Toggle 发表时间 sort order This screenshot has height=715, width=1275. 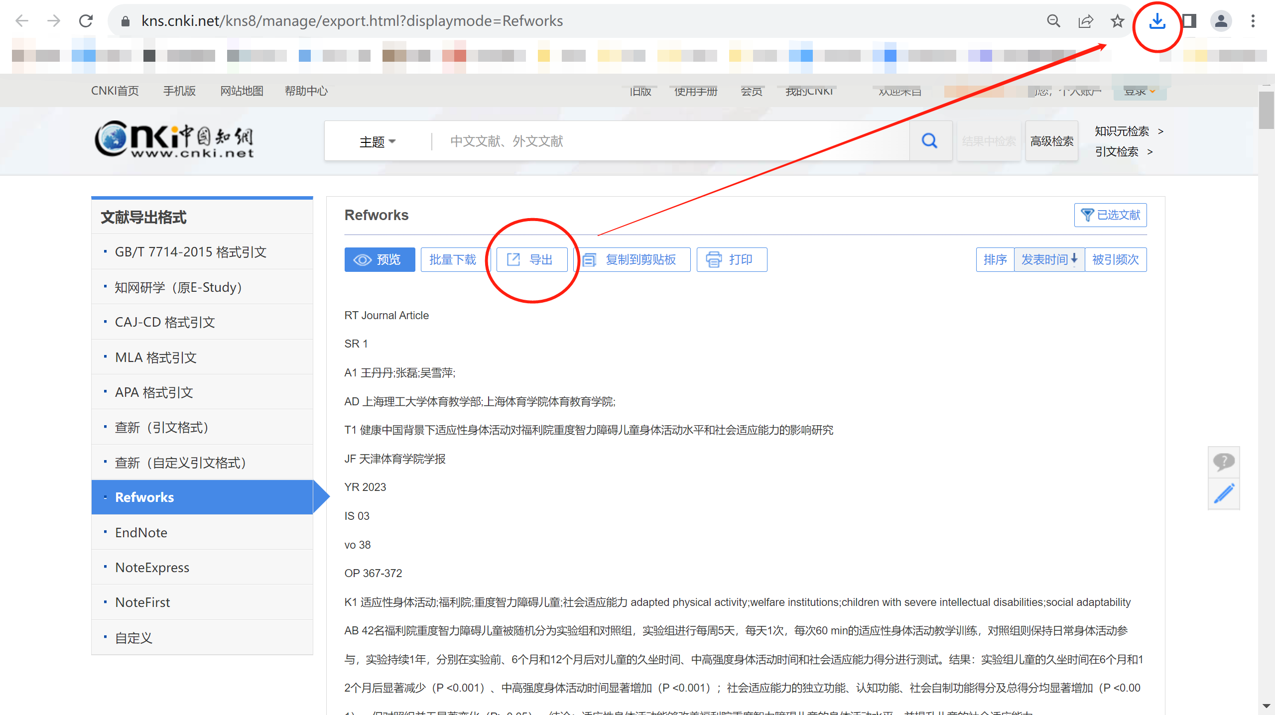[x=1049, y=259]
